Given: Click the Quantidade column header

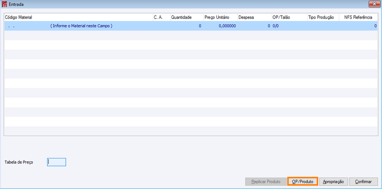Looking at the screenshot, I should point(187,17).
